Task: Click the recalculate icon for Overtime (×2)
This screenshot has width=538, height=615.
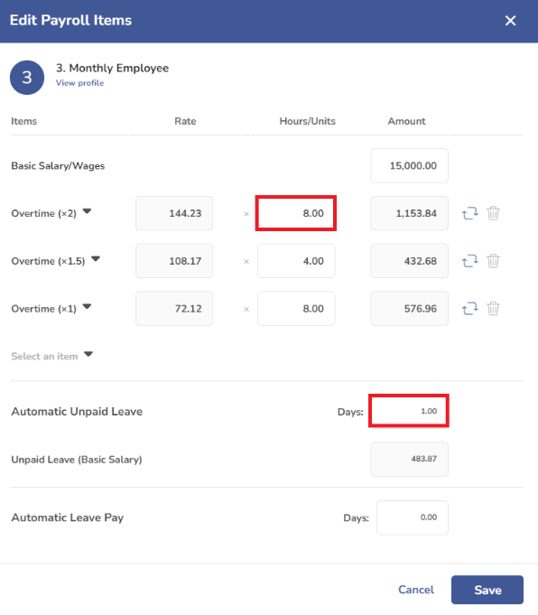Action: tap(469, 213)
